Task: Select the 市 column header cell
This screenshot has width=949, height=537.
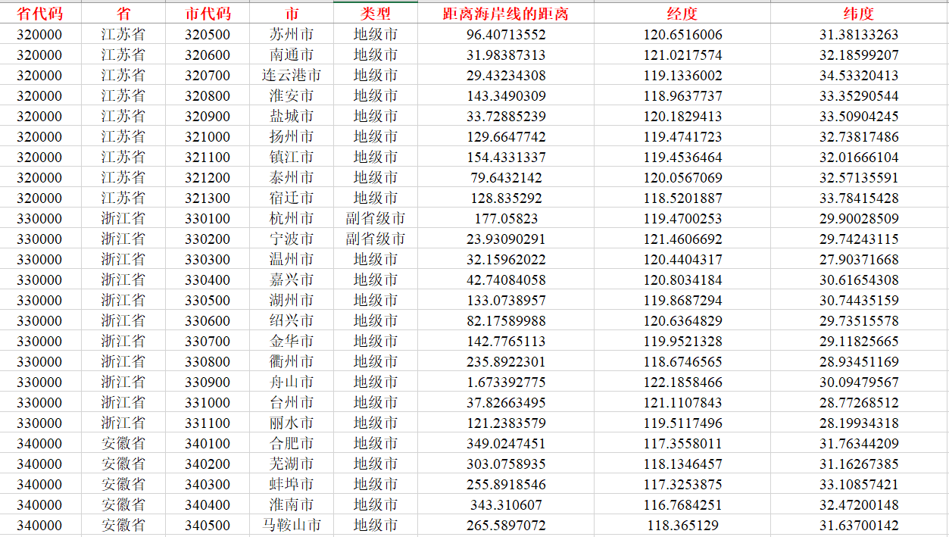Action: [292, 14]
